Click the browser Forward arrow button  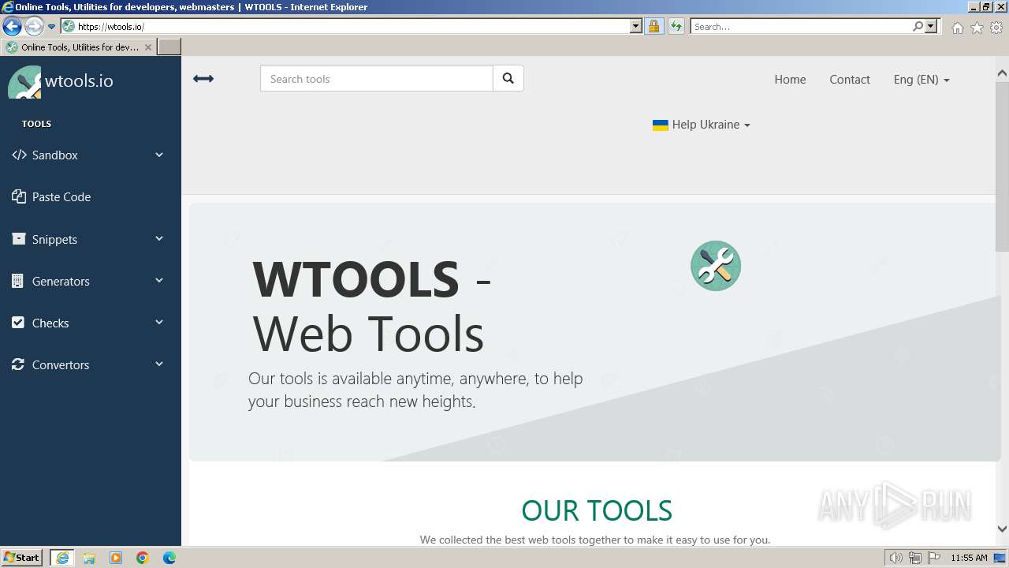[34, 26]
